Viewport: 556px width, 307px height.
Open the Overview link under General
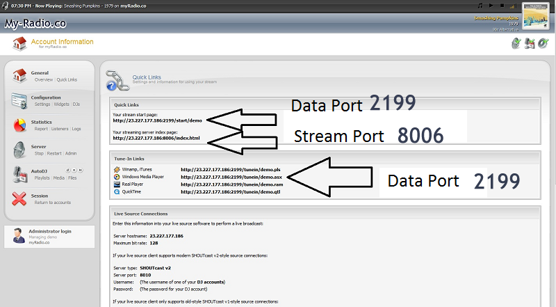click(x=44, y=80)
